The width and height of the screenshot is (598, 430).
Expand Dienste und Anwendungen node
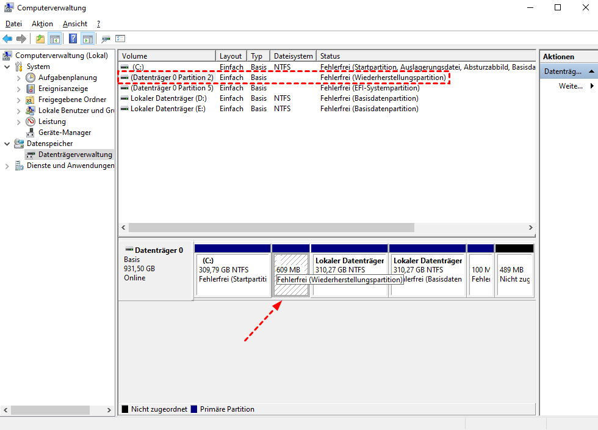pyautogui.click(x=7, y=166)
